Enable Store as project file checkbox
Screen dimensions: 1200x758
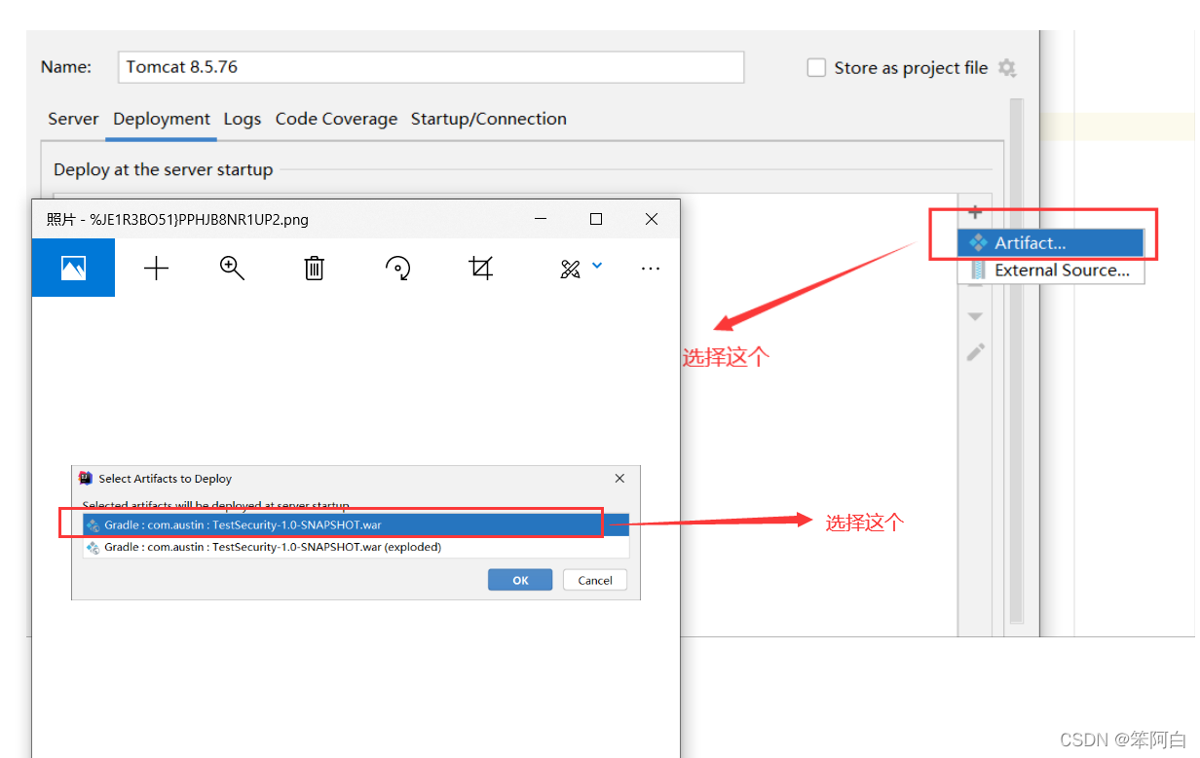pos(816,68)
